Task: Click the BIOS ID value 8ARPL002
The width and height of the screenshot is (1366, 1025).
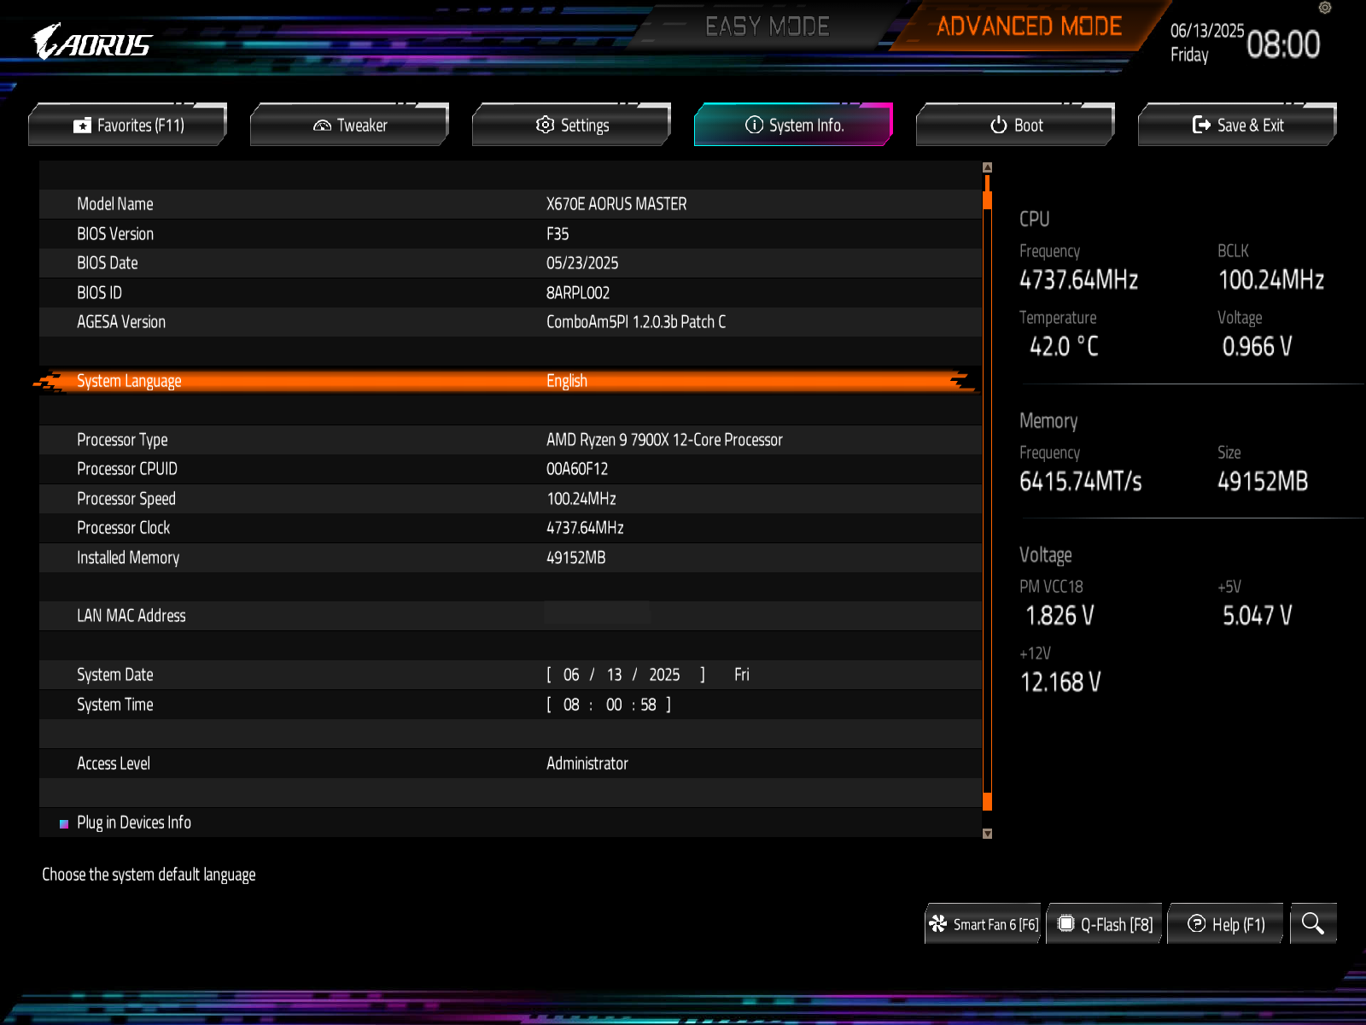Action: click(x=578, y=293)
